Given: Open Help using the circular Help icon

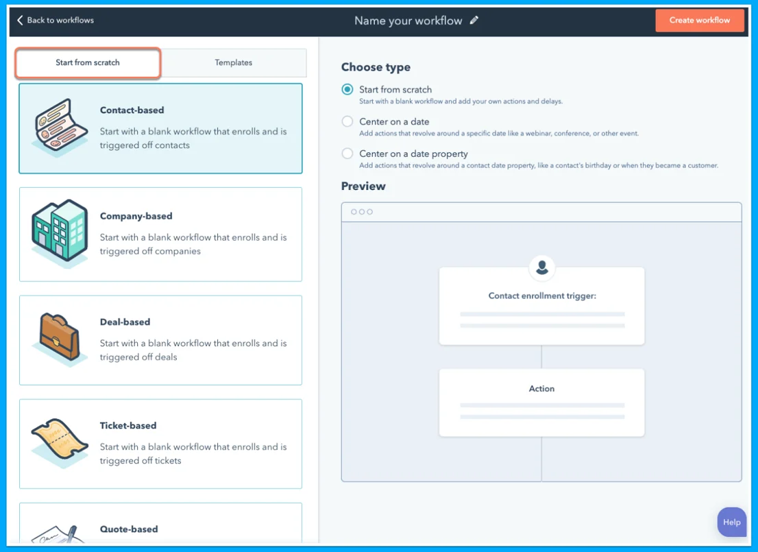Looking at the screenshot, I should coord(732,522).
